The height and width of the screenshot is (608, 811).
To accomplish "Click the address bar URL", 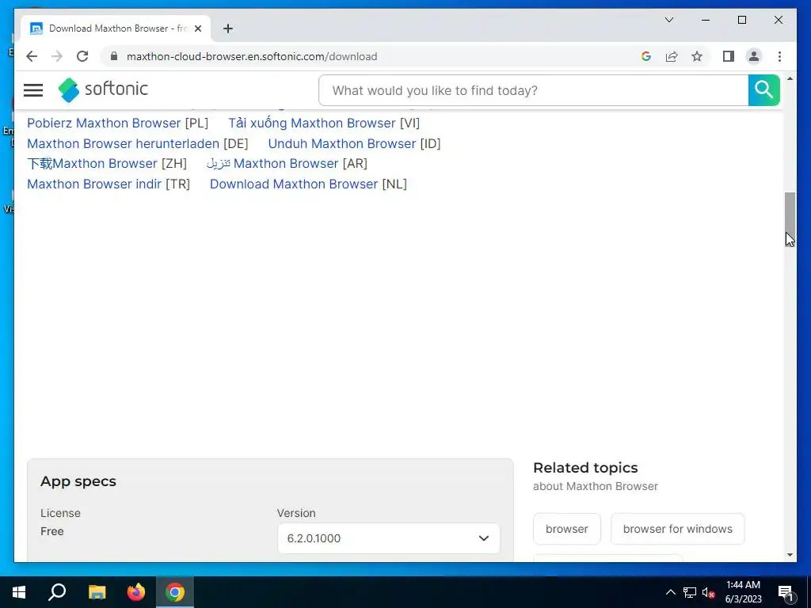I will [x=251, y=56].
